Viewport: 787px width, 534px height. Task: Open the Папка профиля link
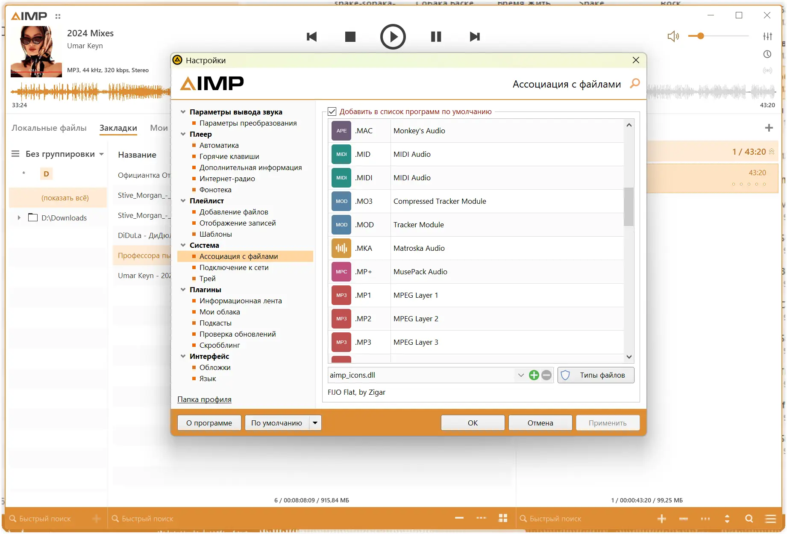point(204,399)
